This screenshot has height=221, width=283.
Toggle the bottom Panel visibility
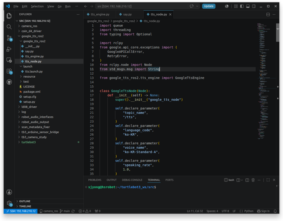[248, 6]
